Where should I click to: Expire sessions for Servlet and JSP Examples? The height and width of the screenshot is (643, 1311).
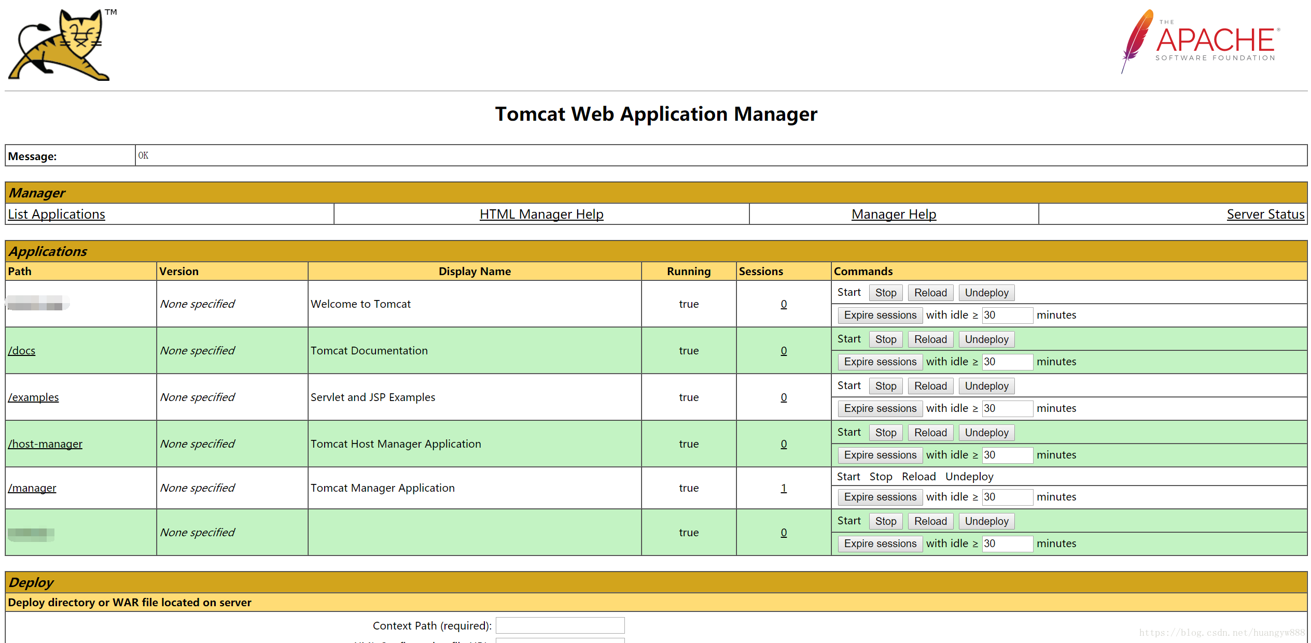(880, 408)
